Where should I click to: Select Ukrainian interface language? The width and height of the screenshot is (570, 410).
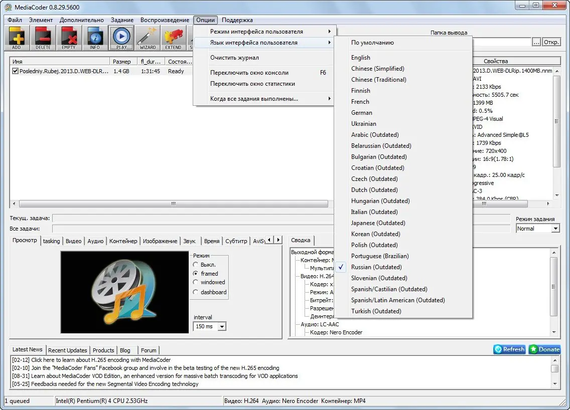(403, 124)
